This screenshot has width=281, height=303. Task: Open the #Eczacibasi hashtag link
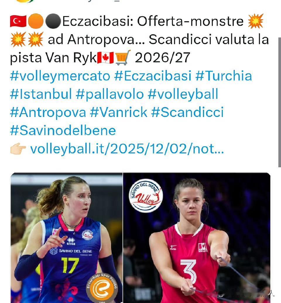pyautogui.click(x=153, y=75)
